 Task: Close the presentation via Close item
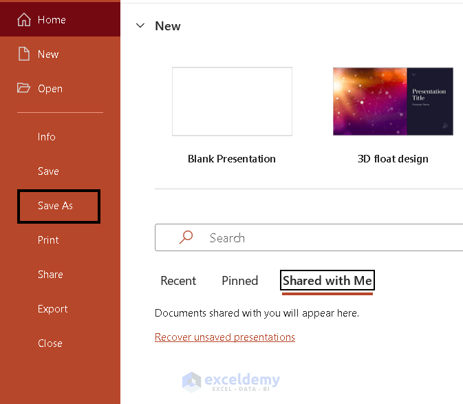click(x=50, y=343)
